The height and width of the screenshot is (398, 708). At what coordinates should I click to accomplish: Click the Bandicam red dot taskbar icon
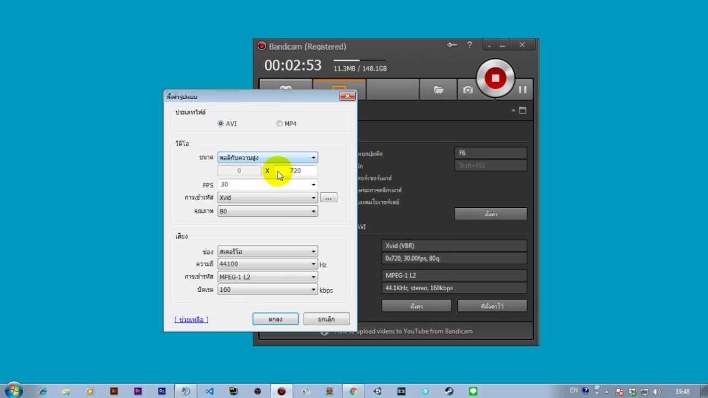(282, 391)
